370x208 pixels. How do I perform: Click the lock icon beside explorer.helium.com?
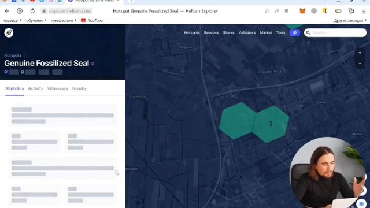44,11
